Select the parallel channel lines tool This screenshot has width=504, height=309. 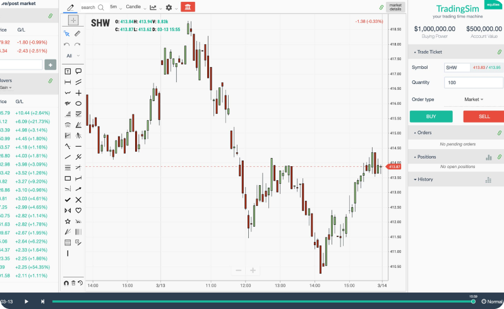[x=78, y=82]
